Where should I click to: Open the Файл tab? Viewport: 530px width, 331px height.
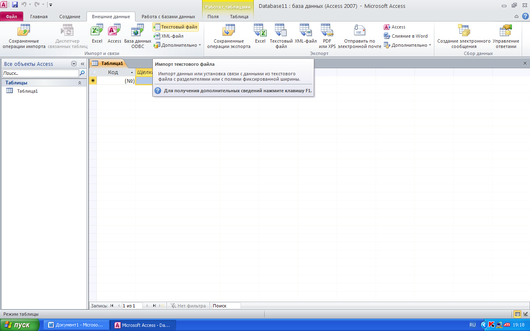point(12,17)
